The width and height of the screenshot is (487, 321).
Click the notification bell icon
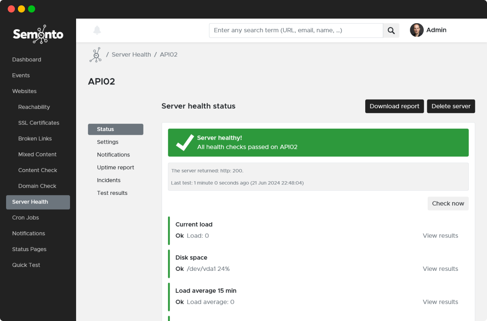pos(97,30)
